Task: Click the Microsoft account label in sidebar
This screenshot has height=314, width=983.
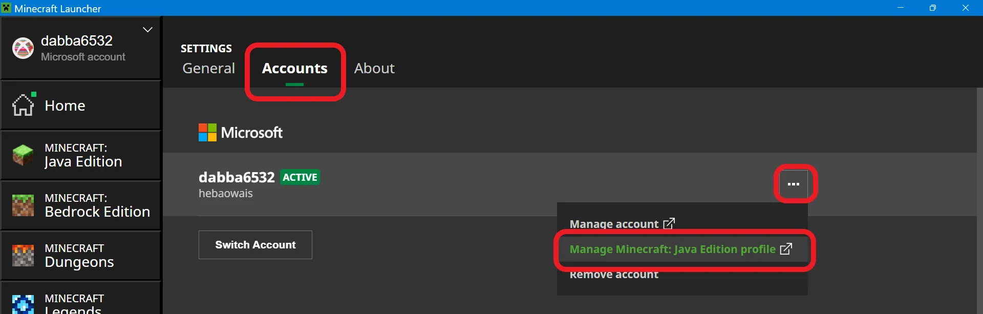Action: point(83,57)
